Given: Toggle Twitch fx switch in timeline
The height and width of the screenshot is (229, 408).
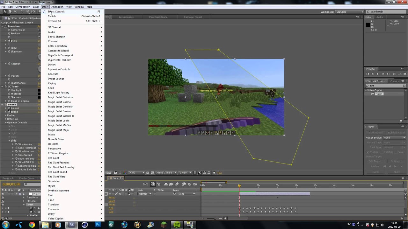Looking at the screenshot, I should click(x=3, y=205).
